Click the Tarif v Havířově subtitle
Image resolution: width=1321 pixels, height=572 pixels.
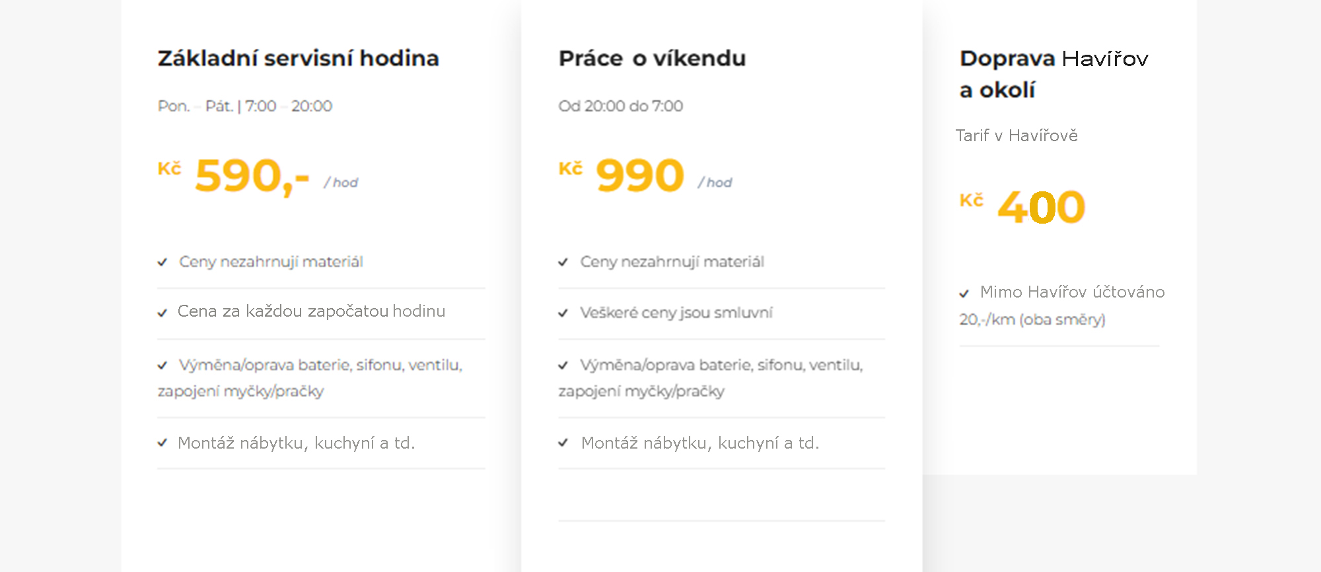point(1017,136)
